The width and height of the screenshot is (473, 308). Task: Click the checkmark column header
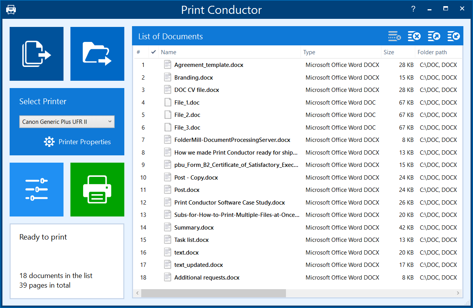[154, 52]
